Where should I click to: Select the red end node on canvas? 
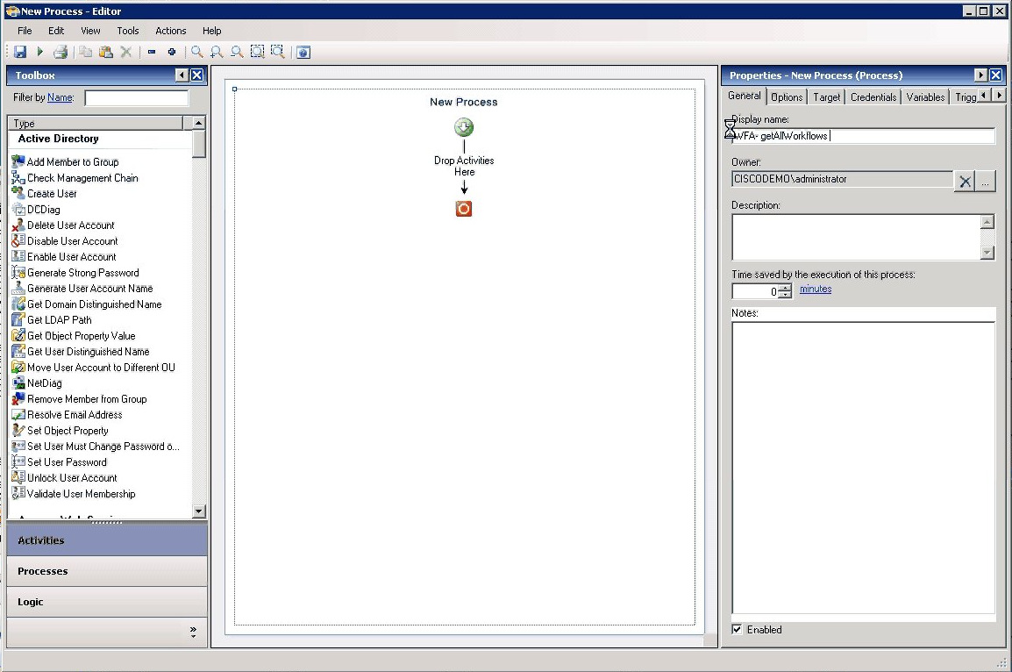click(463, 209)
